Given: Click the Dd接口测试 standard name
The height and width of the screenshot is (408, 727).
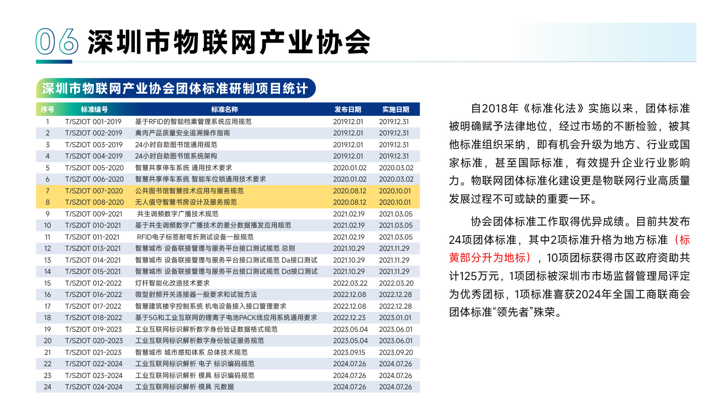Looking at the screenshot, I should pos(226,271).
